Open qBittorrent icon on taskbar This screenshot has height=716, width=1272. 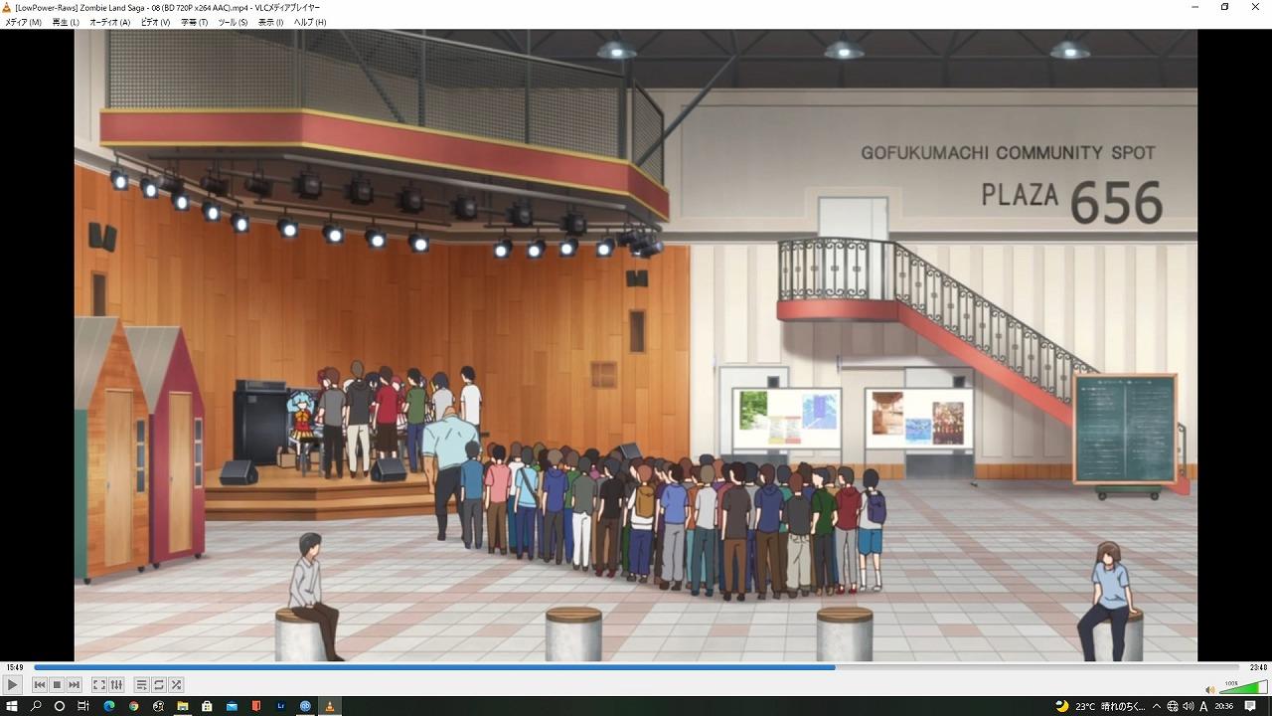(305, 706)
